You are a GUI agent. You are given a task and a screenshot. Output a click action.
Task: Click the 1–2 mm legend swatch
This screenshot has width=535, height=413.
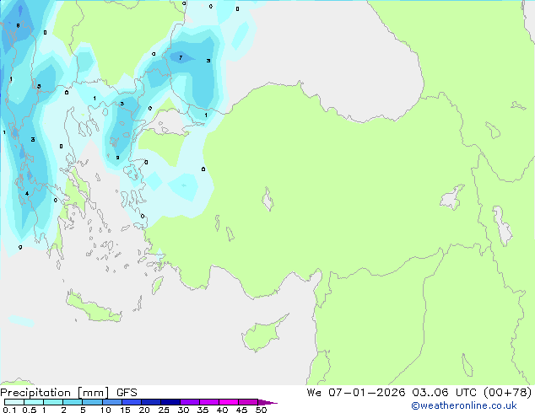click(x=53, y=402)
